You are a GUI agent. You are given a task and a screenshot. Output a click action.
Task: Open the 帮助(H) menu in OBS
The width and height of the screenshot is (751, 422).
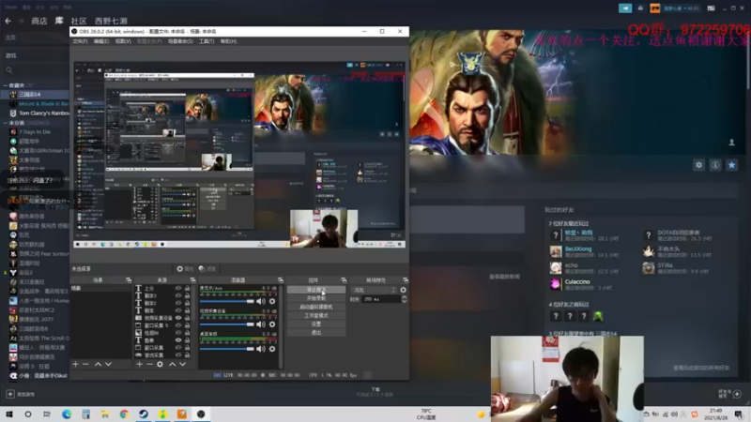[x=228, y=41]
